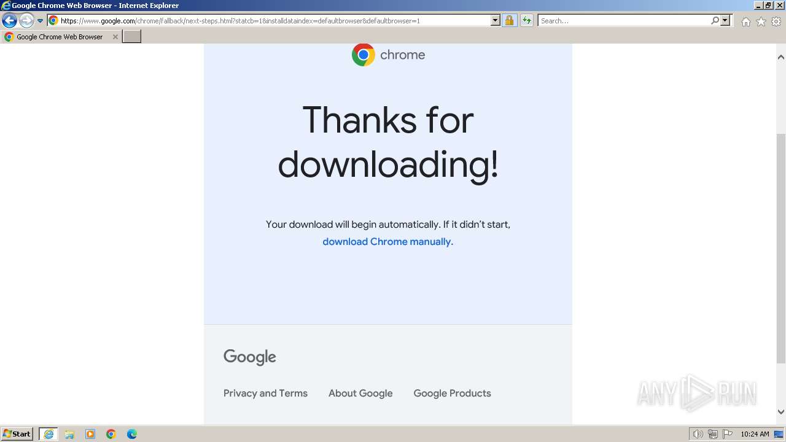The width and height of the screenshot is (786, 442).
Task: Focus the Search box field
Action: click(624, 21)
